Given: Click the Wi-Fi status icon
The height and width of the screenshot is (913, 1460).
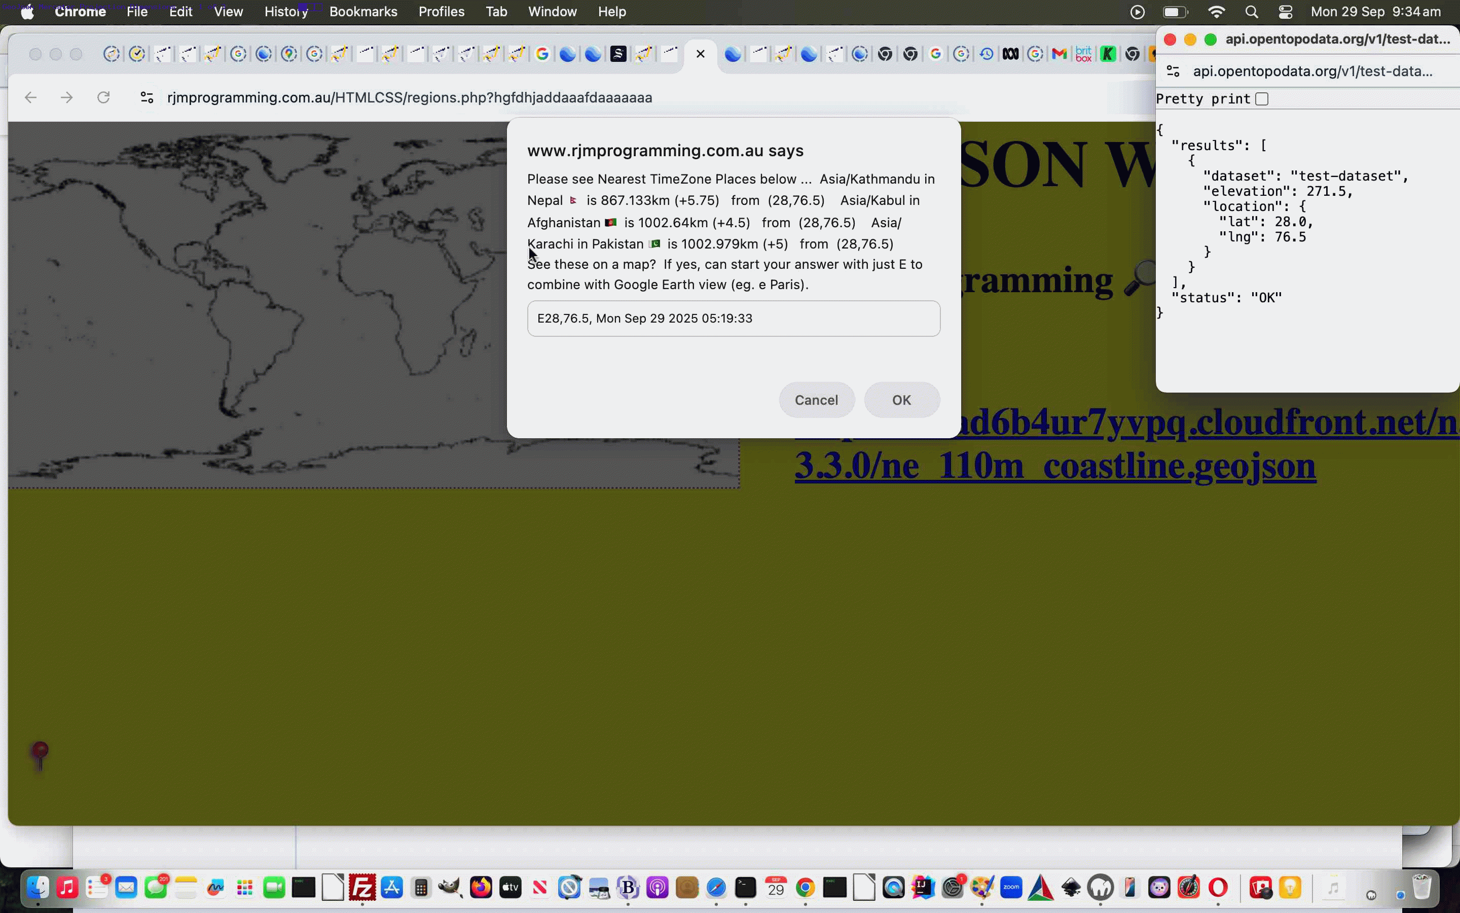Looking at the screenshot, I should pos(1216,12).
